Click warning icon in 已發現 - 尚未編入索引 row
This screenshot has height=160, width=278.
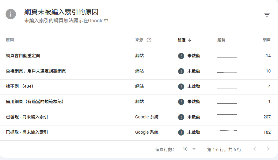tap(181, 117)
